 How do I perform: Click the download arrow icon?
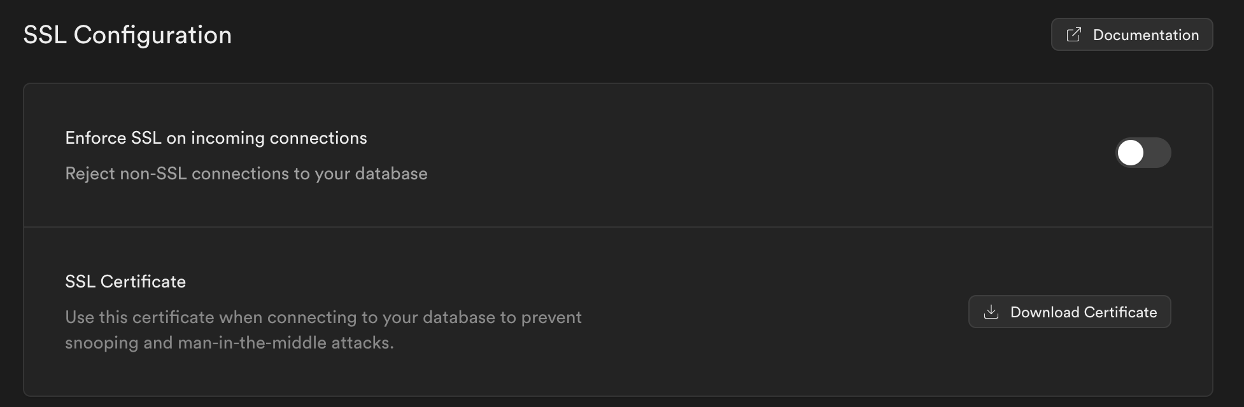[x=991, y=312]
